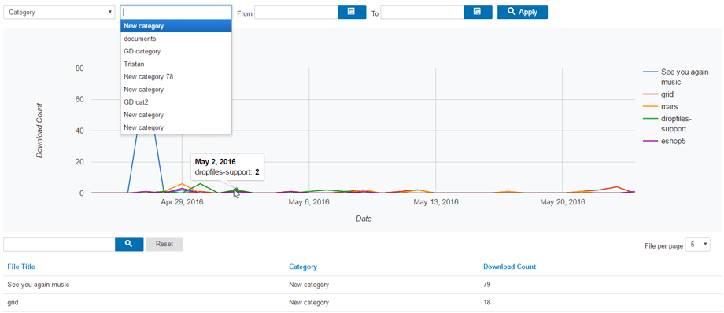The width and height of the screenshot is (724, 313).
Task: Click the magnifier search button below chart
Action: (128, 244)
